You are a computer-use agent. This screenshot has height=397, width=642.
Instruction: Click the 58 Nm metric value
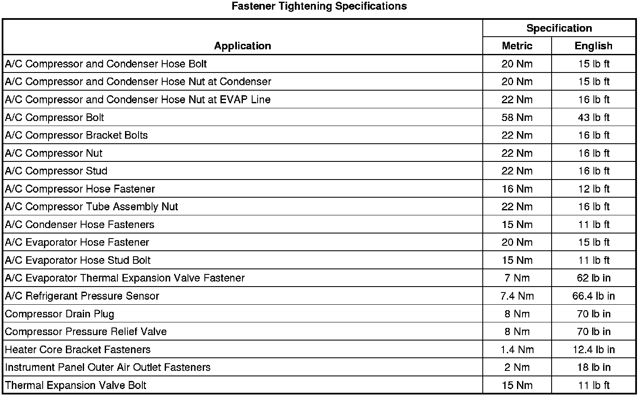517,118
